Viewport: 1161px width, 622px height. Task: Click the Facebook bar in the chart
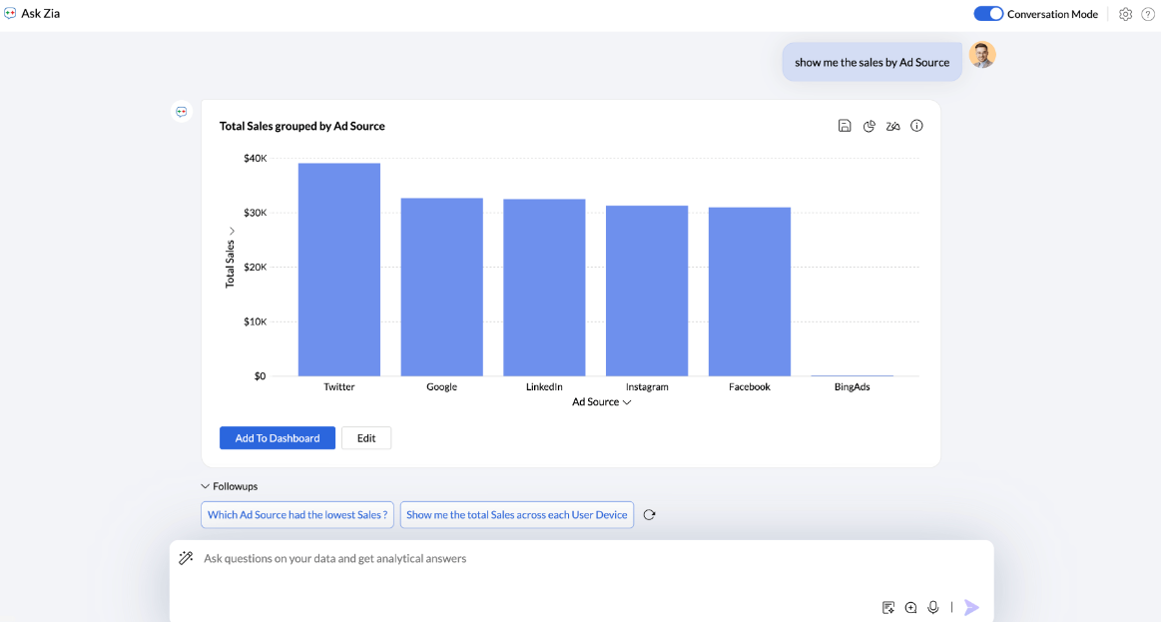click(750, 292)
